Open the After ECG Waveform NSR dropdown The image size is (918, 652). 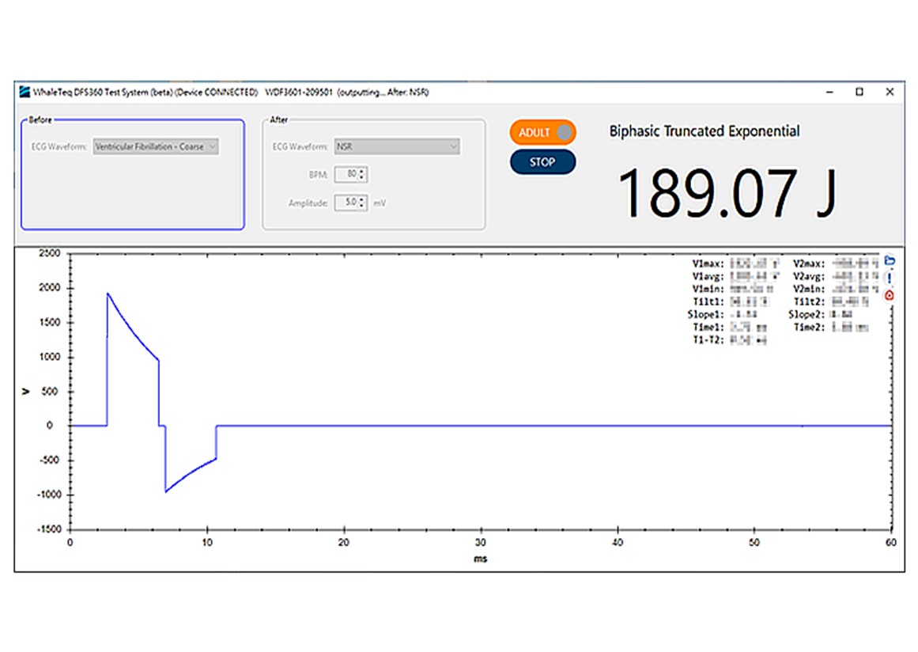coord(397,146)
